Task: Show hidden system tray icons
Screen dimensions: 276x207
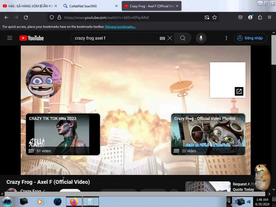Action: [229, 202]
